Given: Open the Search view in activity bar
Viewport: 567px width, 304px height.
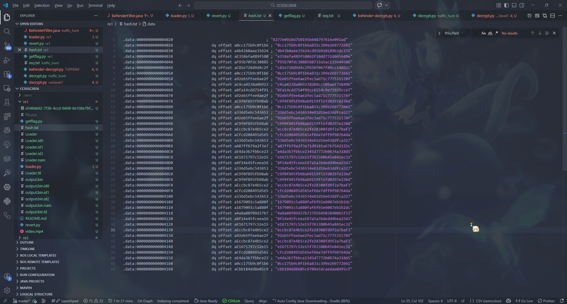Looking at the screenshot, I should click(x=7, y=32).
